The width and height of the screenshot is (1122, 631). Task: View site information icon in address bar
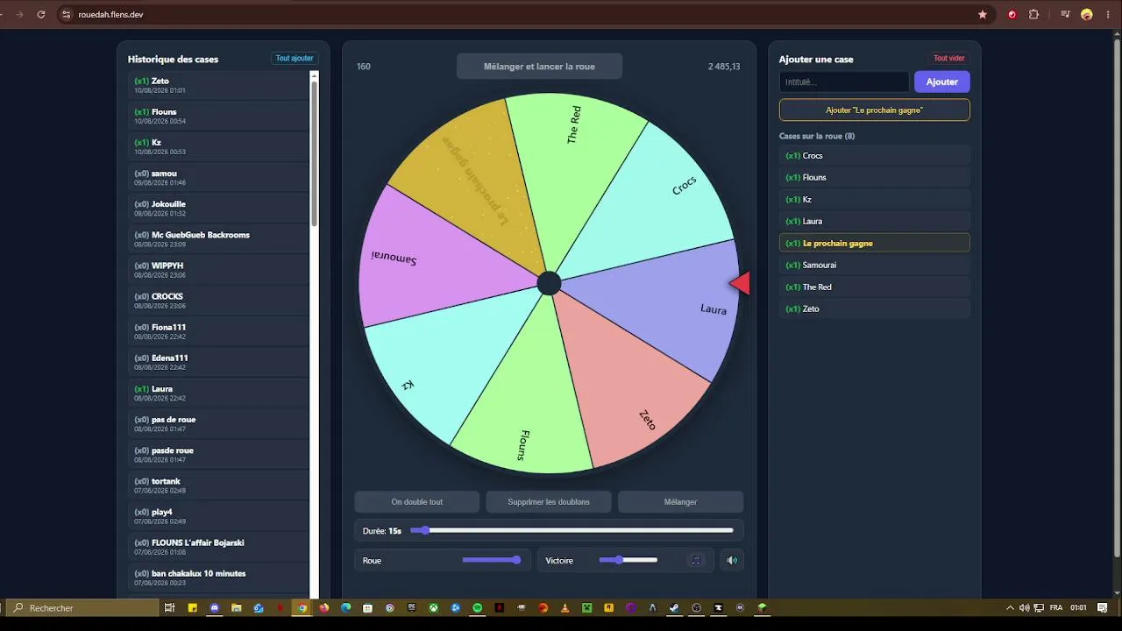(x=66, y=15)
